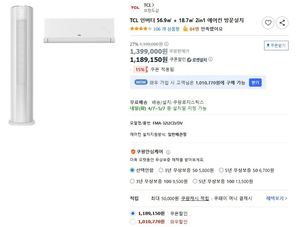Click the heart icon to add to wishlist
This screenshot has height=227, width=297.
click(268, 23)
